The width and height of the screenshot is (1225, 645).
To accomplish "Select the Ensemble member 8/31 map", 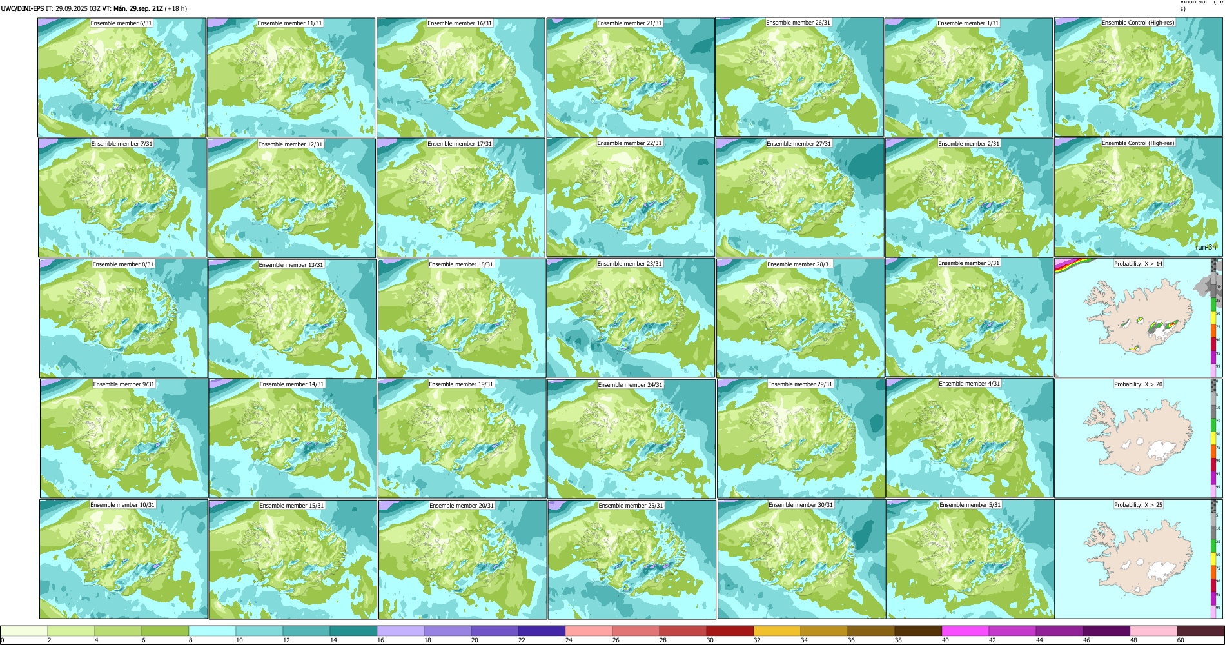I will click(x=123, y=319).
